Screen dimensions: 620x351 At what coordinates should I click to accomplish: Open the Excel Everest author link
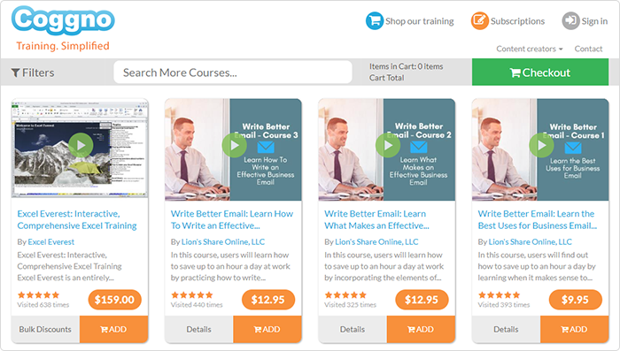click(51, 242)
